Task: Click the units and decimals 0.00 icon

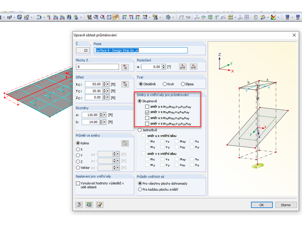Action: (89, 205)
